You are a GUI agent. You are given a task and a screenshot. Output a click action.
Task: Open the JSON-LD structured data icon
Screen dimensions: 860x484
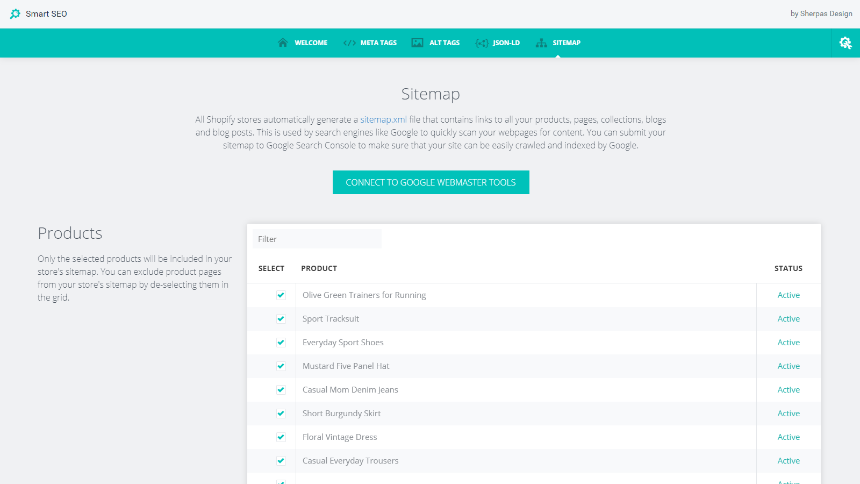pos(482,42)
